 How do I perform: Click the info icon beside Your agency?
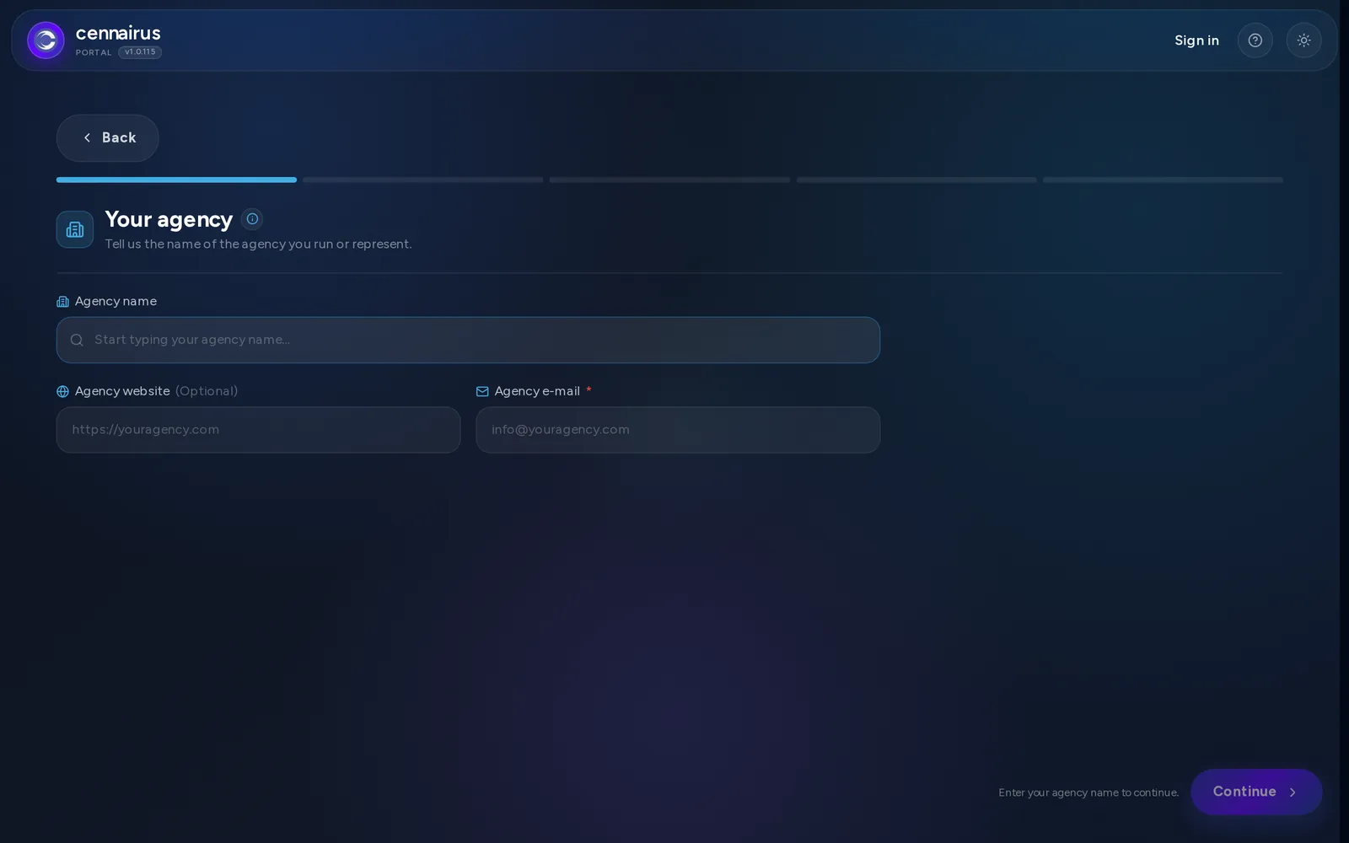pyautogui.click(x=252, y=219)
